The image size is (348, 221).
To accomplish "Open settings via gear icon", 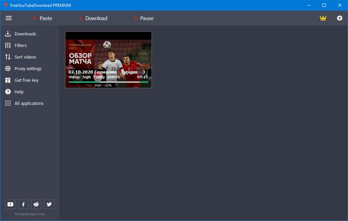I will coord(340,18).
